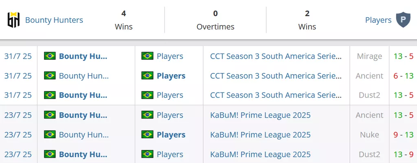The height and width of the screenshot is (163, 417).
Task: Click Bounty Hunters' Brazil flag in Nuke row
Action: (x=50, y=135)
